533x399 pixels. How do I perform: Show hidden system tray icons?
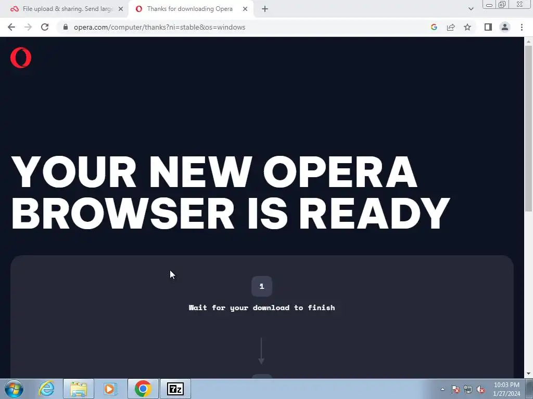pyautogui.click(x=442, y=389)
